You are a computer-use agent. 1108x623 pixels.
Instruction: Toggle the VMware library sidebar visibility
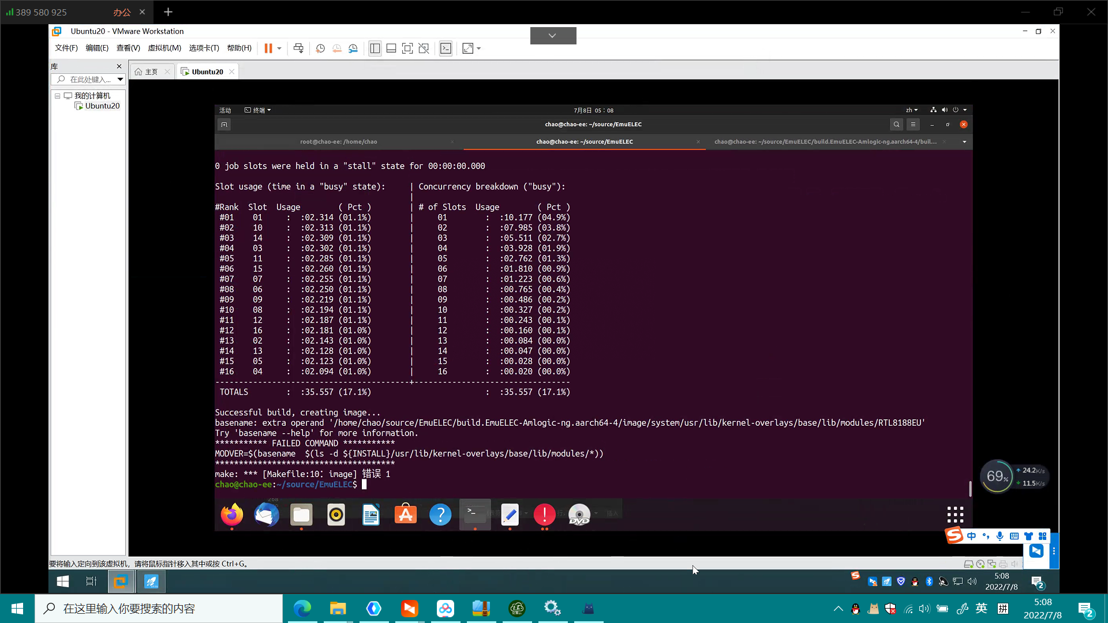(375, 48)
